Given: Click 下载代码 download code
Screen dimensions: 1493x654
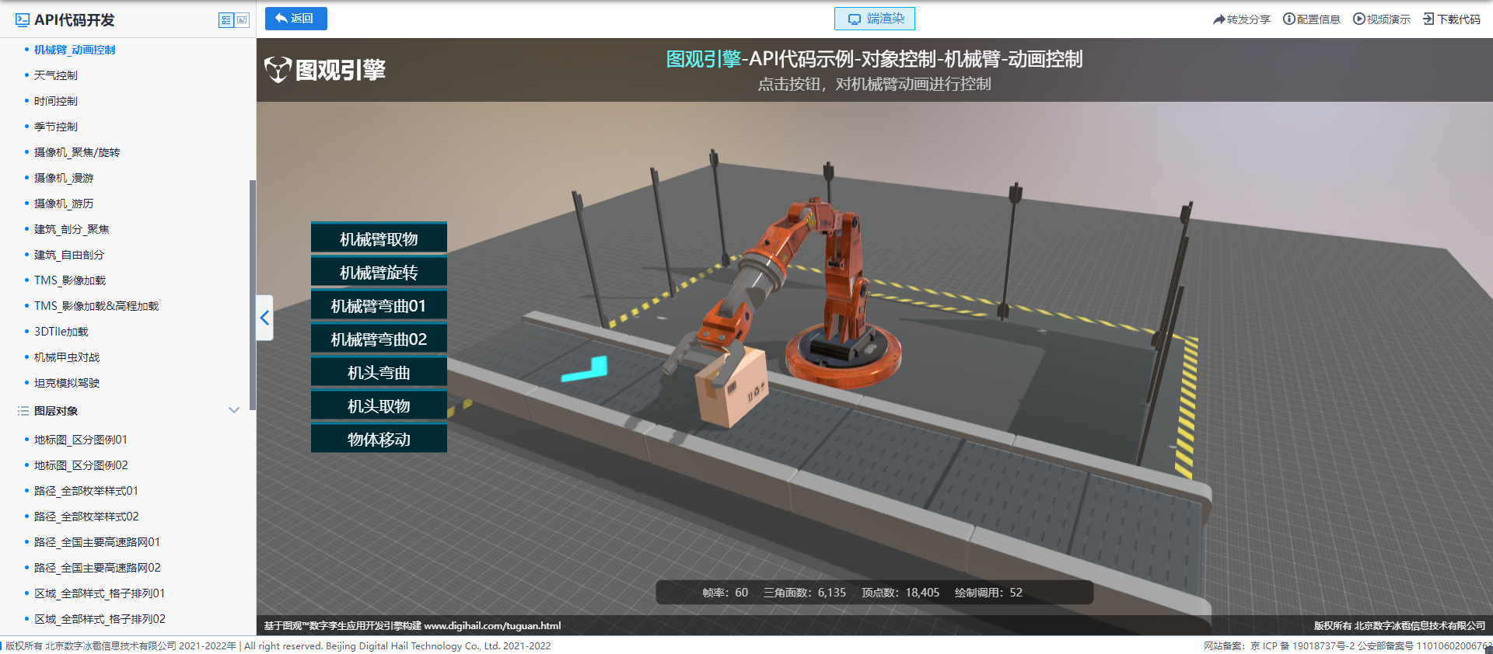Looking at the screenshot, I should [1451, 19].
